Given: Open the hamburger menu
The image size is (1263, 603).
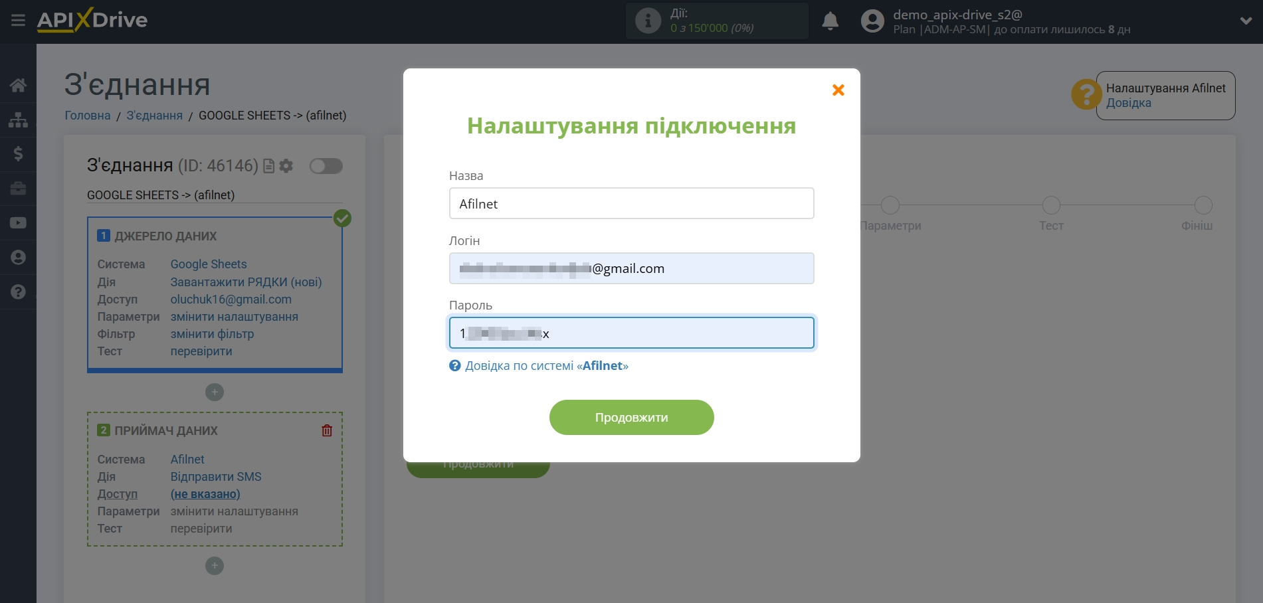Looking at the screenshot, I should tap(18, 21).
